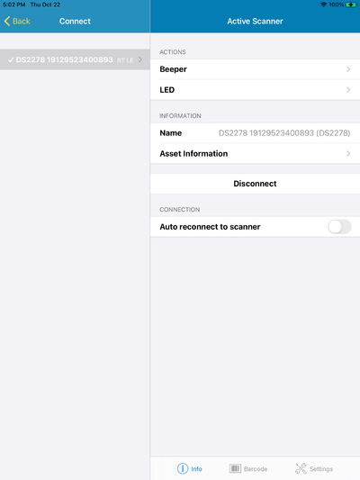Screen dimensions: 360x480
Task: Open the Beeper actions
Action: click(x=255, y=69)
